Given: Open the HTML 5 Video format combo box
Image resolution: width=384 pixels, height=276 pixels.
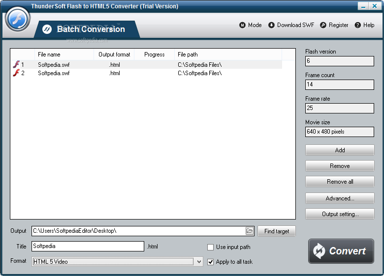Looking at the screenshot, I should pyautogui.click(x=117, y=262).
